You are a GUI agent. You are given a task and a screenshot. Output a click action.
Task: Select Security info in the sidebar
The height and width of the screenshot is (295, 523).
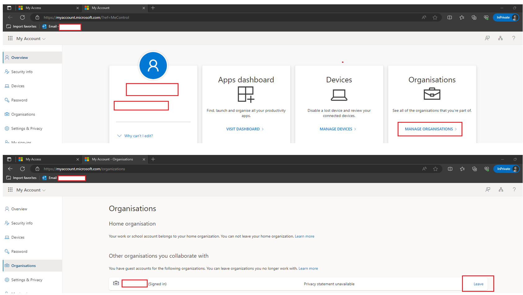(x=22, y=72)
